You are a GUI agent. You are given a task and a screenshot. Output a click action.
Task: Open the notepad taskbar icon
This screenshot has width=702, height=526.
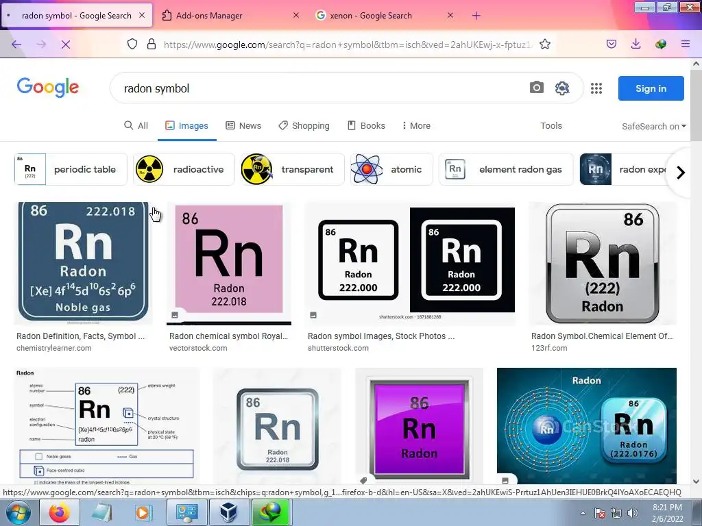click(x=101, y=512)
